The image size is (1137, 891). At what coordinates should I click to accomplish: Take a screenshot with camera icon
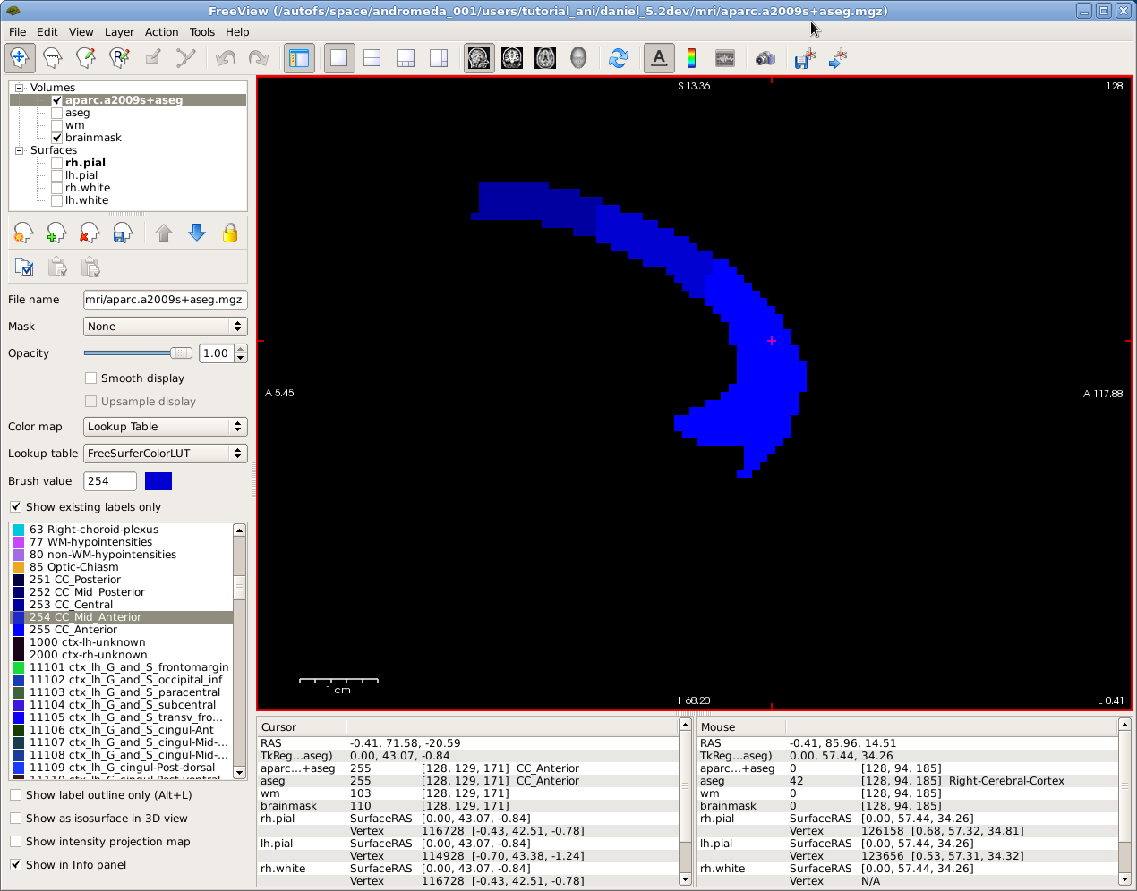click(x=765, y=58)
